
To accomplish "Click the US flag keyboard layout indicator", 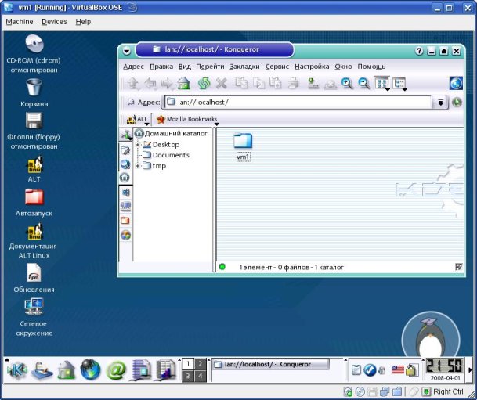I will tap(398, 370).
